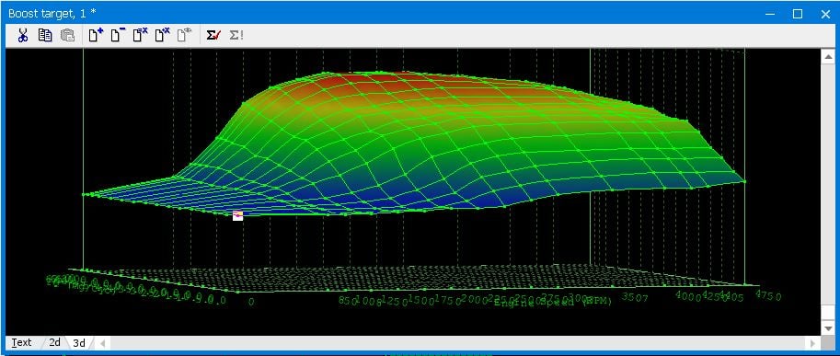The height and width of the screenshot is (356, 840).
Task: Click the Sigma checkmark checksum icon
Action: coord(213,36)
